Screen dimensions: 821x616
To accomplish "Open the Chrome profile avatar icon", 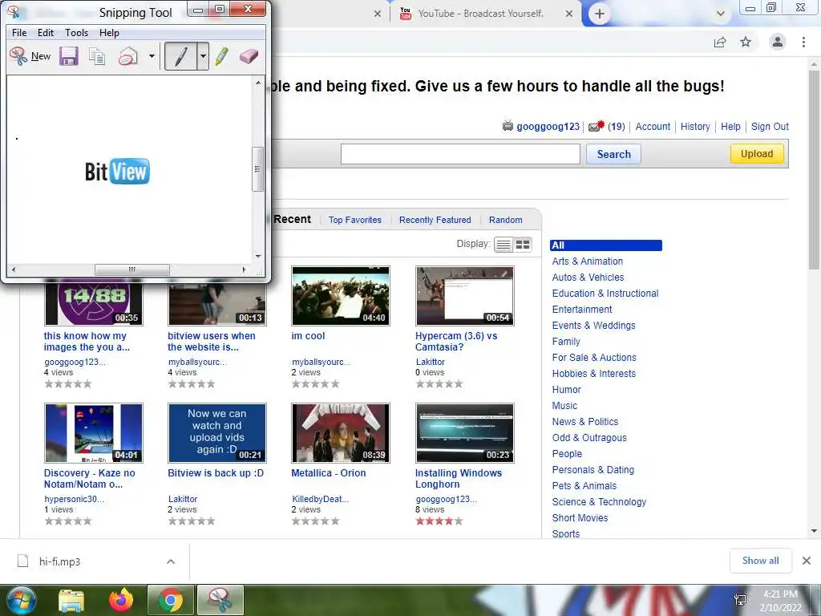I will [x=778, y=42].
